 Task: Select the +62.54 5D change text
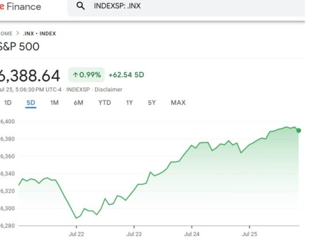tap(126, 75)
